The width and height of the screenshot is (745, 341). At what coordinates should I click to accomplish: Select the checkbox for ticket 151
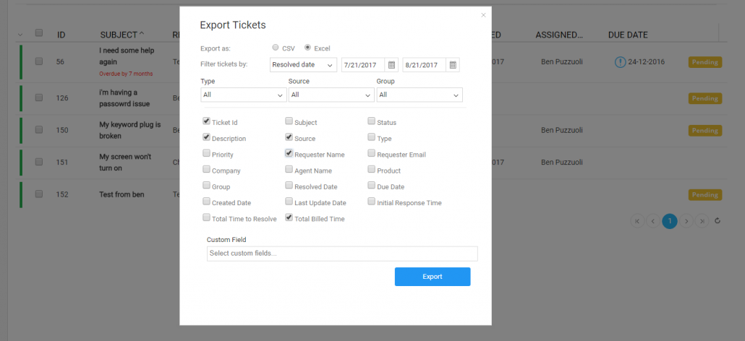[x=39, y=162]
